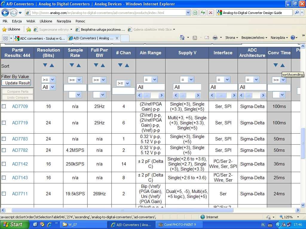
Task: Click the blue Help question mark icon
Action: point(293,38)
